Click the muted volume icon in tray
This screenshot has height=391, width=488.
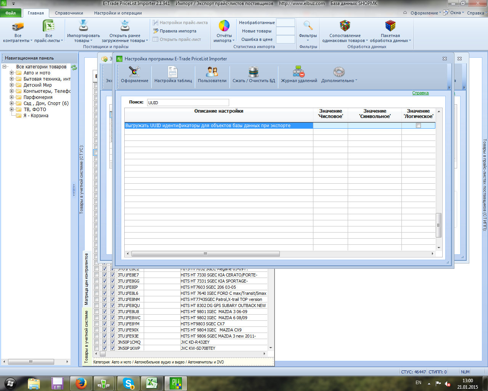(448, 383)
